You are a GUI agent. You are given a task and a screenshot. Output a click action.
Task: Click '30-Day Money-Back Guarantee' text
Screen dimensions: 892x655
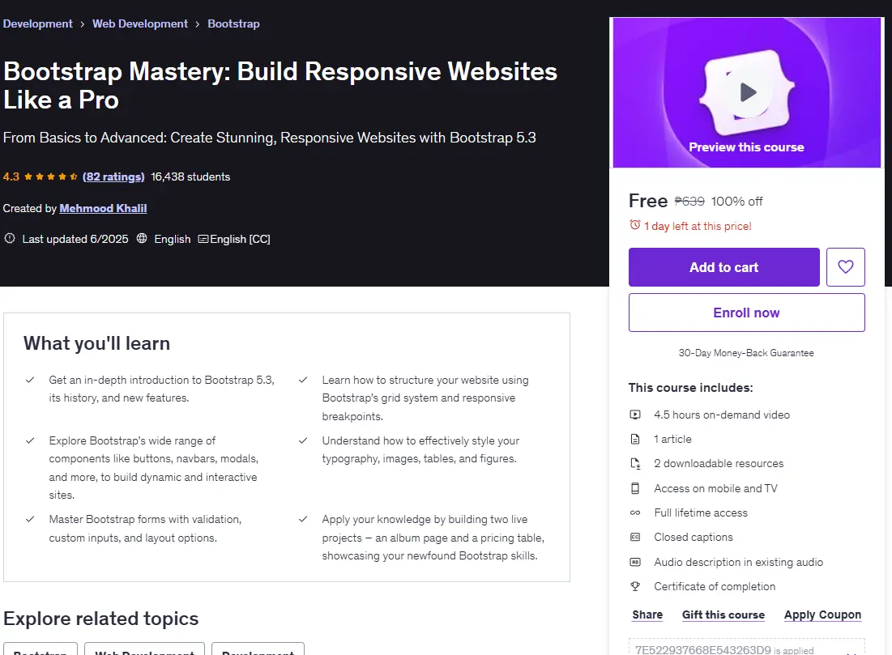746,353
